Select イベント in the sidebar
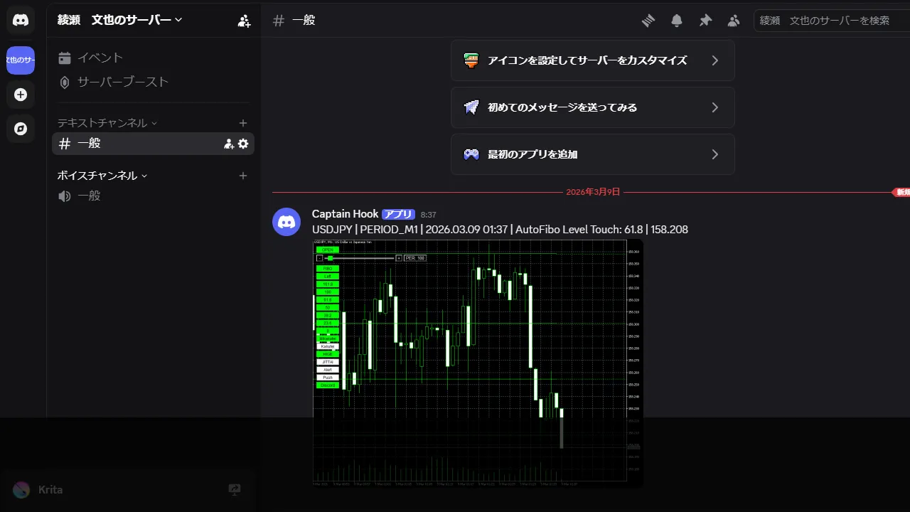910x512 pixels. coord(100,58)
